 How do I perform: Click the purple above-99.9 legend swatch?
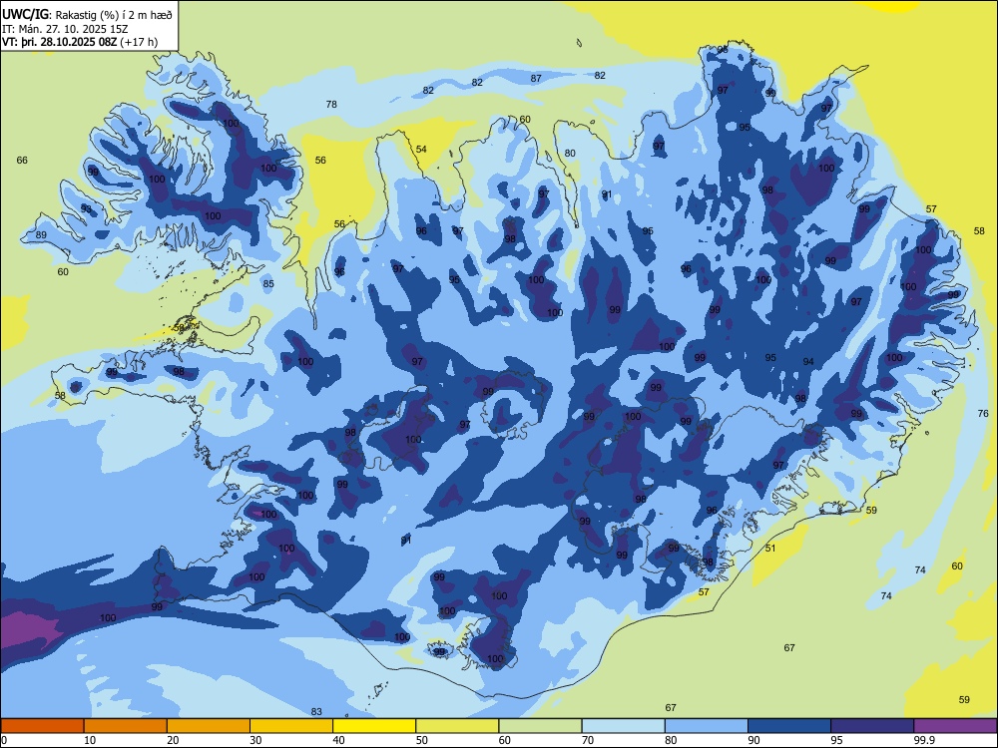coord(955,726)
